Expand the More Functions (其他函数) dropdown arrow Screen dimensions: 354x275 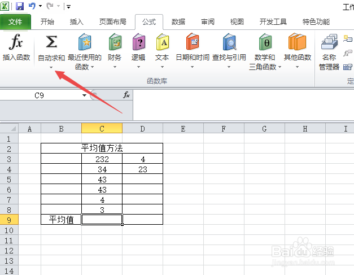(x=297, y=67)
